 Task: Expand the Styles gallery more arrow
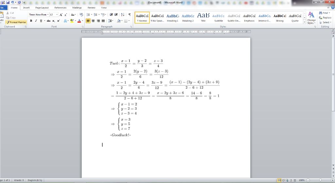point(305,22)
